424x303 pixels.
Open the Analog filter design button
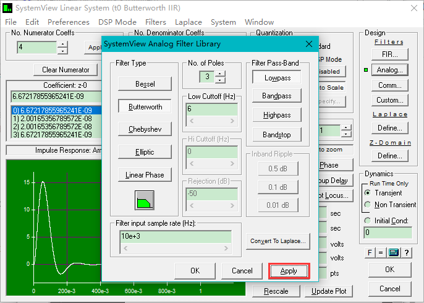[x=389, y=70]
